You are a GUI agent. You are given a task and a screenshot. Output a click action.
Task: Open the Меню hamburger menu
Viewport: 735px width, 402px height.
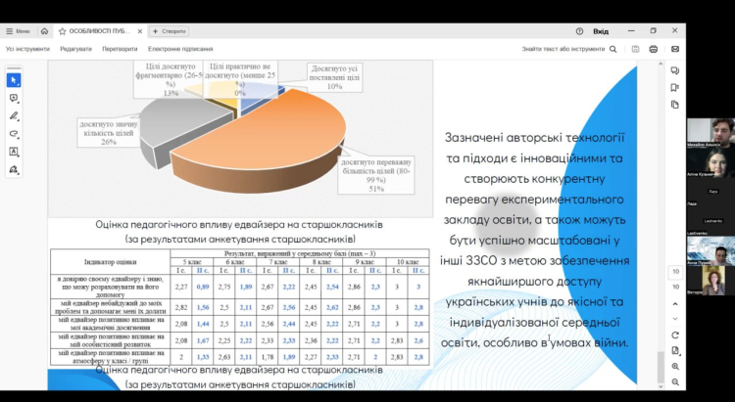(x=18, y=31)
